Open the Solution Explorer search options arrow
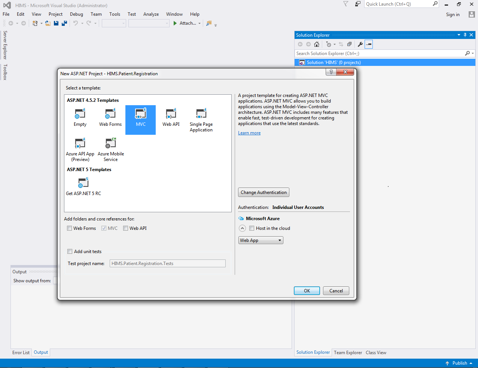 point(473,54)
